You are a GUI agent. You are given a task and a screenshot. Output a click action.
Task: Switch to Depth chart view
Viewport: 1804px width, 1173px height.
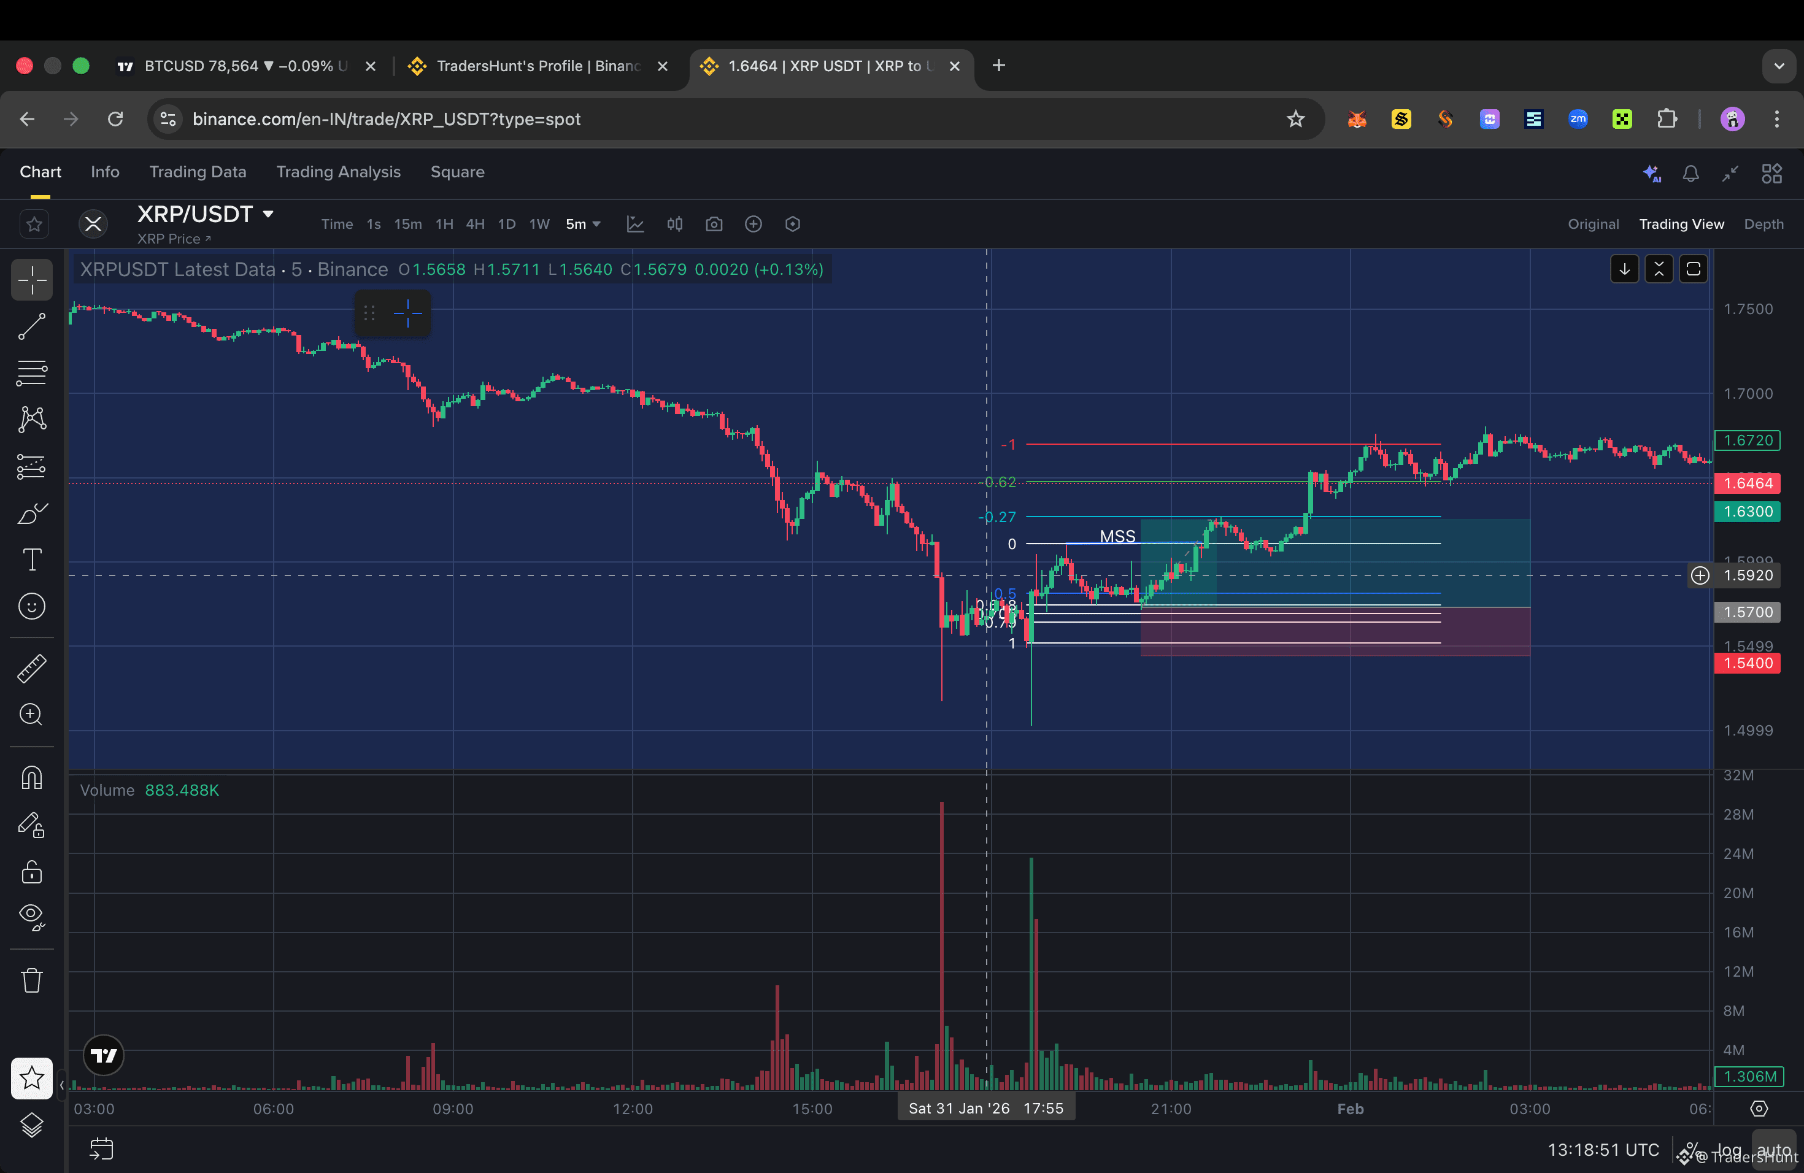tap(1763, 225)
